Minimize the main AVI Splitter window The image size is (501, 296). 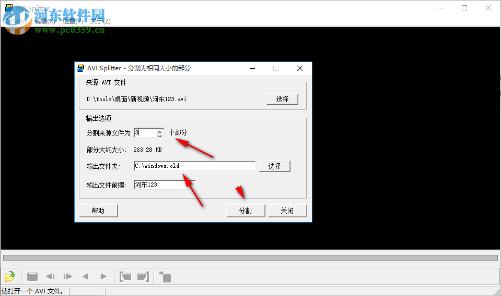441,8
